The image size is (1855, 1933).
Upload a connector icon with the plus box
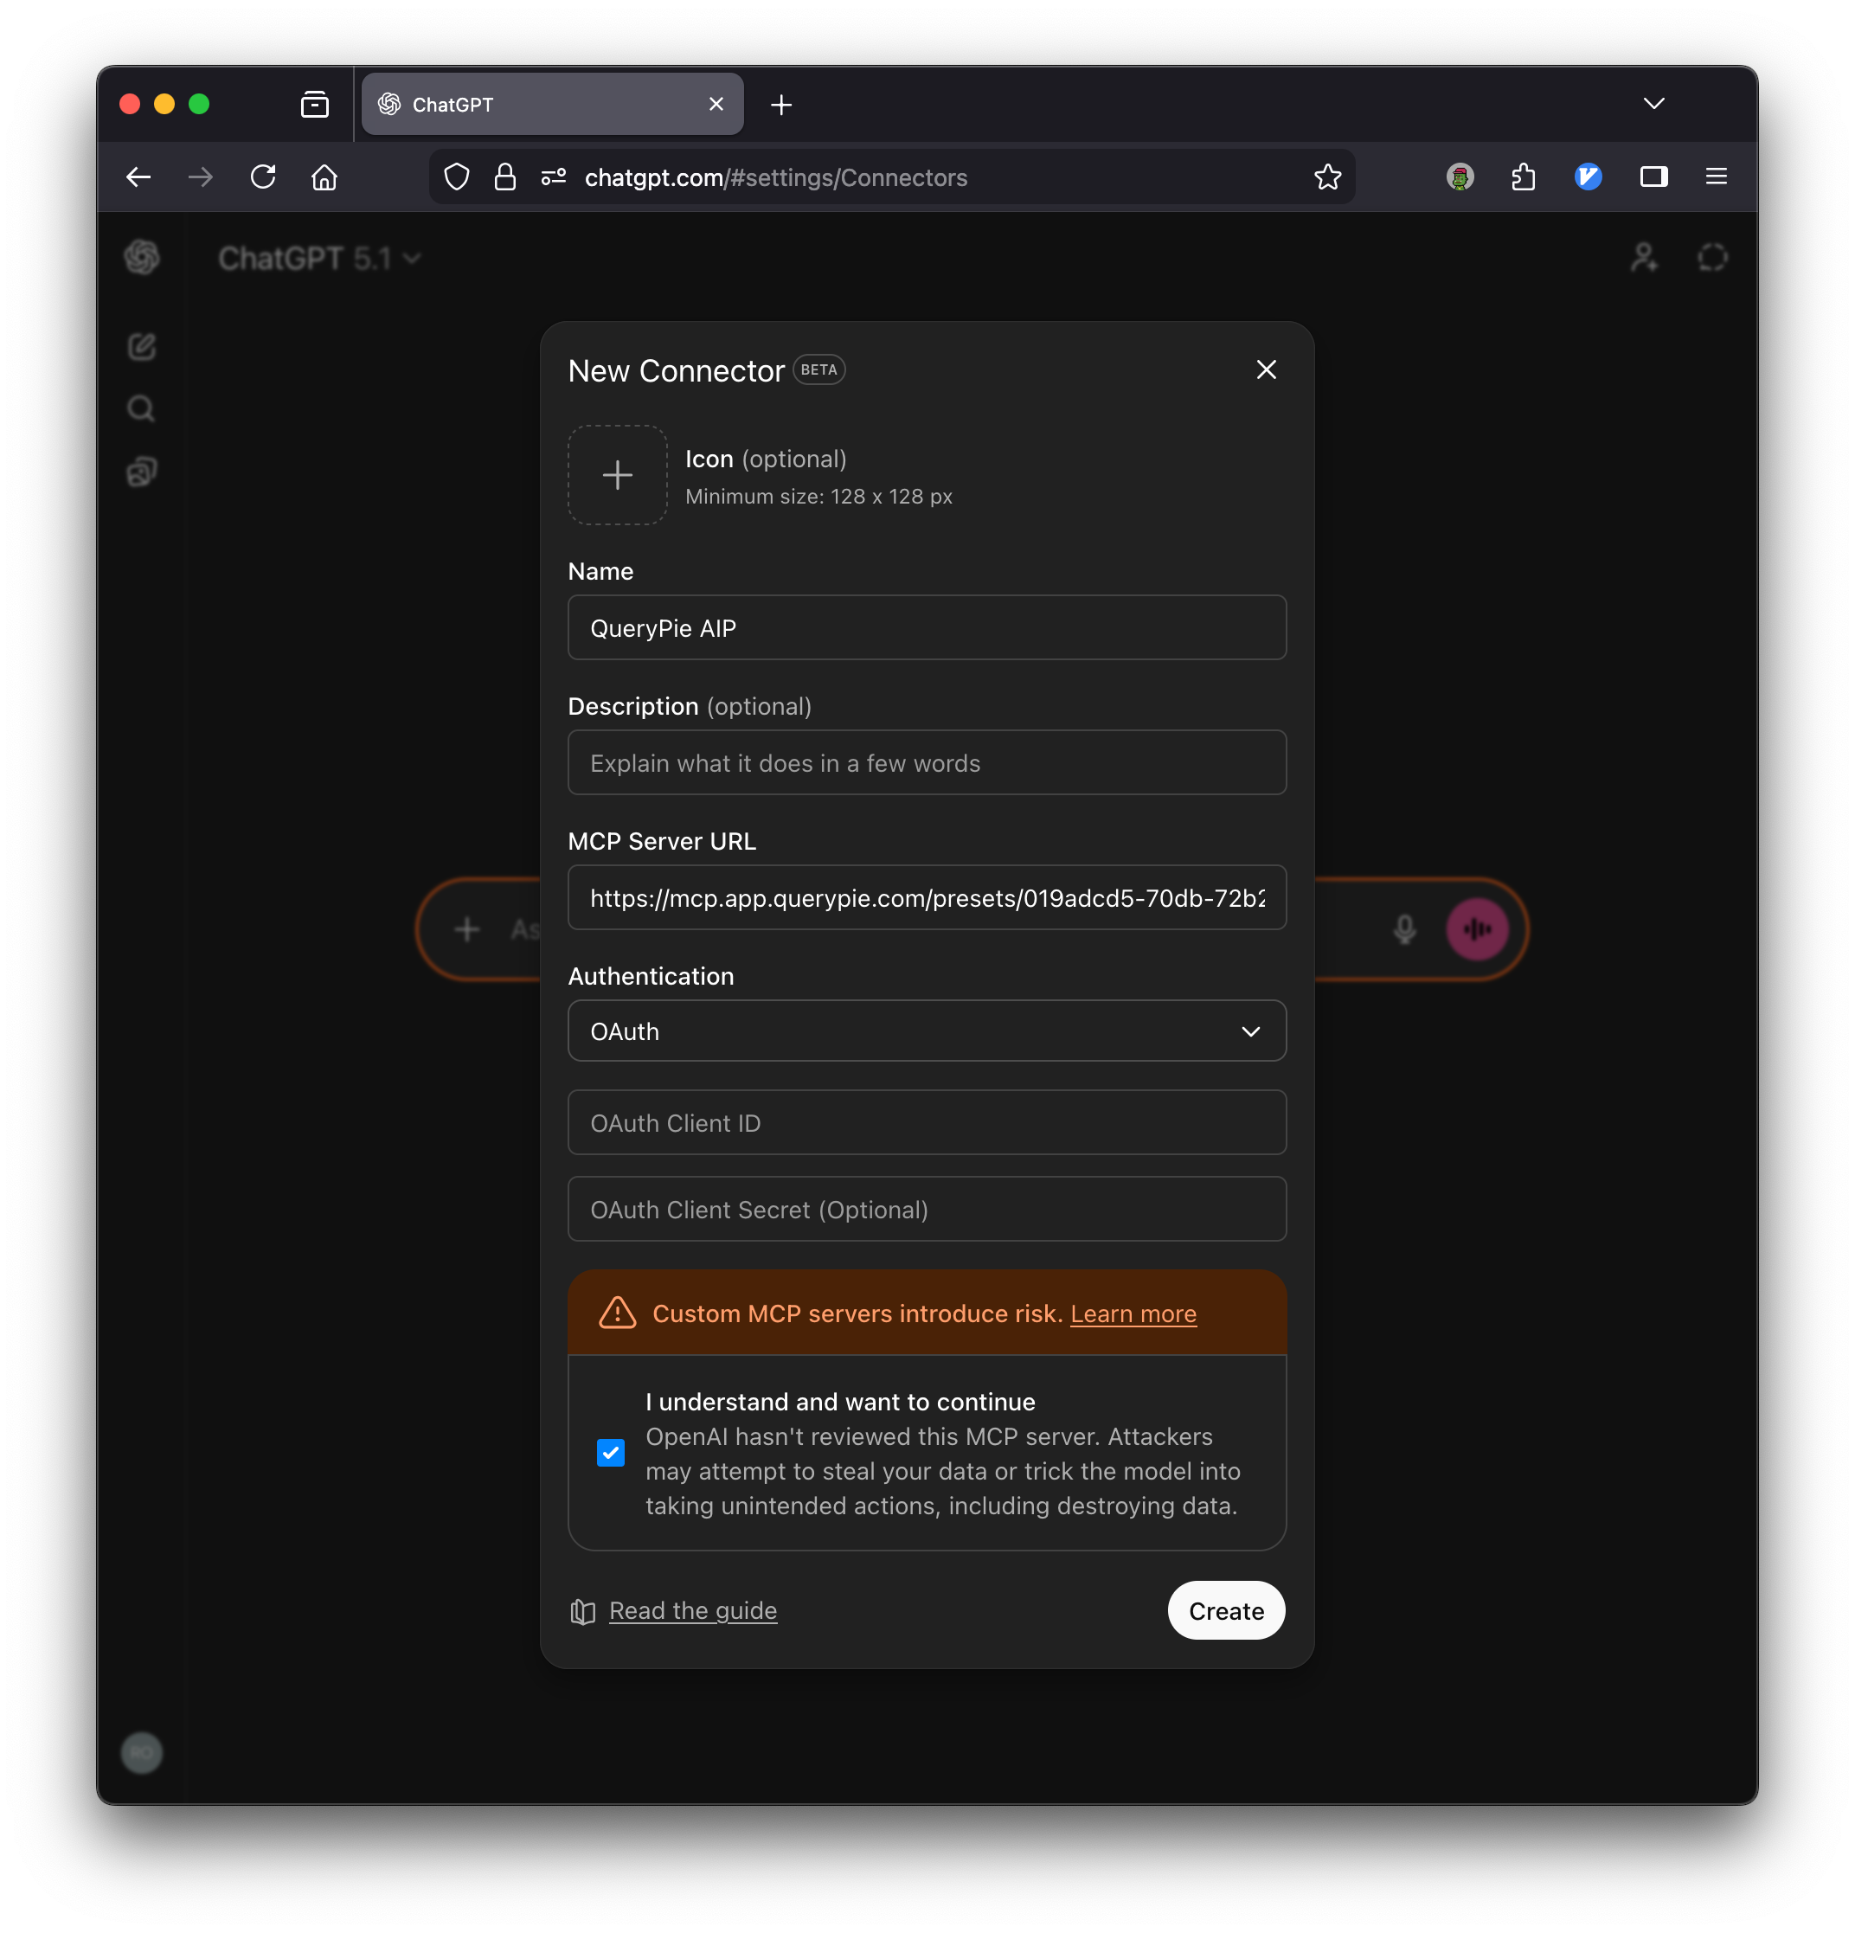coord(618,475)
